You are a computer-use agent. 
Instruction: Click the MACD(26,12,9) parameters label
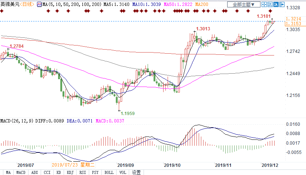(x=16, y=121)
